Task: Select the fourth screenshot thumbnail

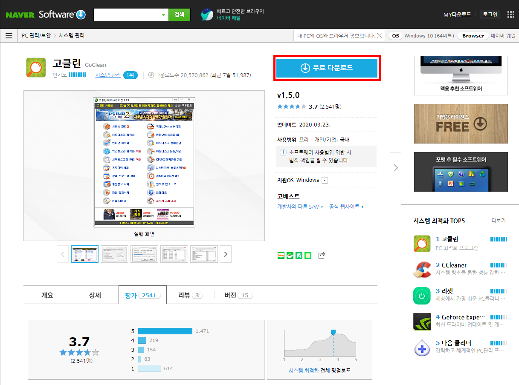Action: (174, 254)
